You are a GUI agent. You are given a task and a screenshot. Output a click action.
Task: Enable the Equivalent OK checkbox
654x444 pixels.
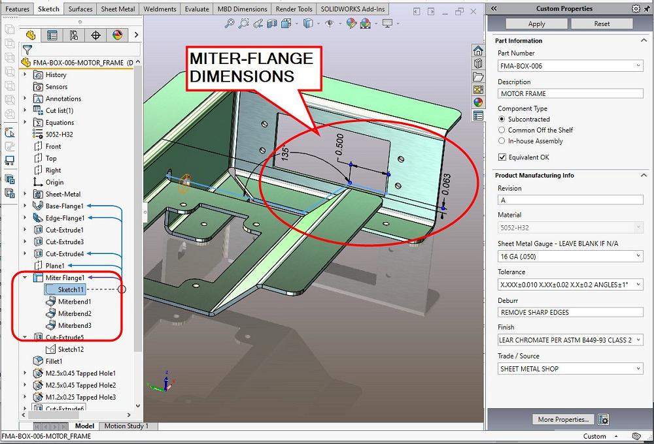pos(502,157)
